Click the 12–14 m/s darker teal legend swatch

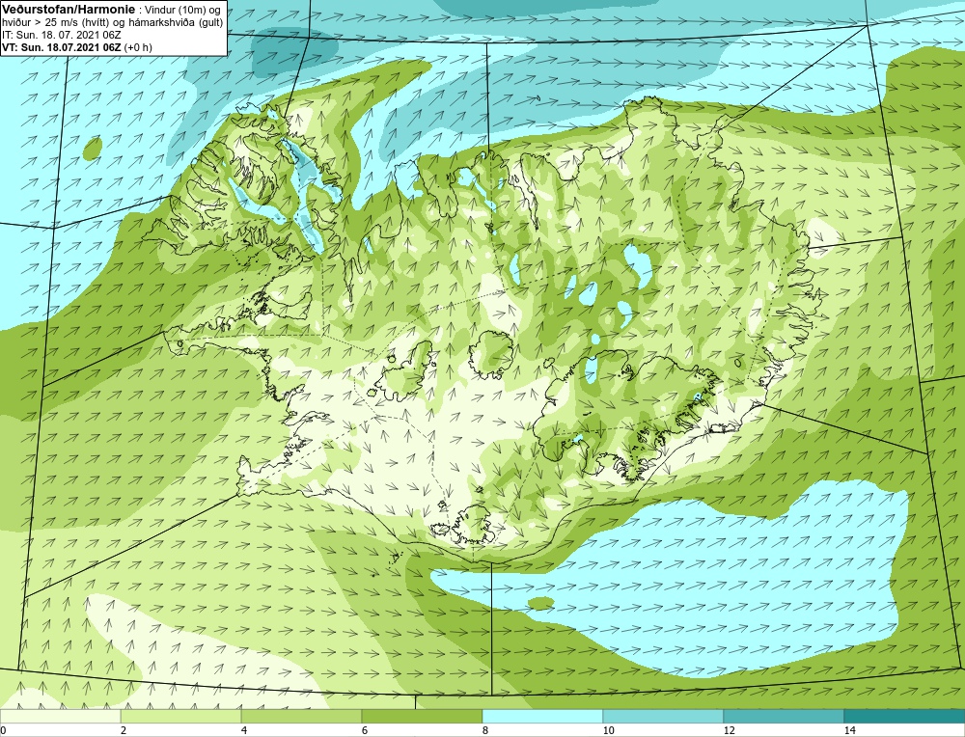(x=784, y=716)
